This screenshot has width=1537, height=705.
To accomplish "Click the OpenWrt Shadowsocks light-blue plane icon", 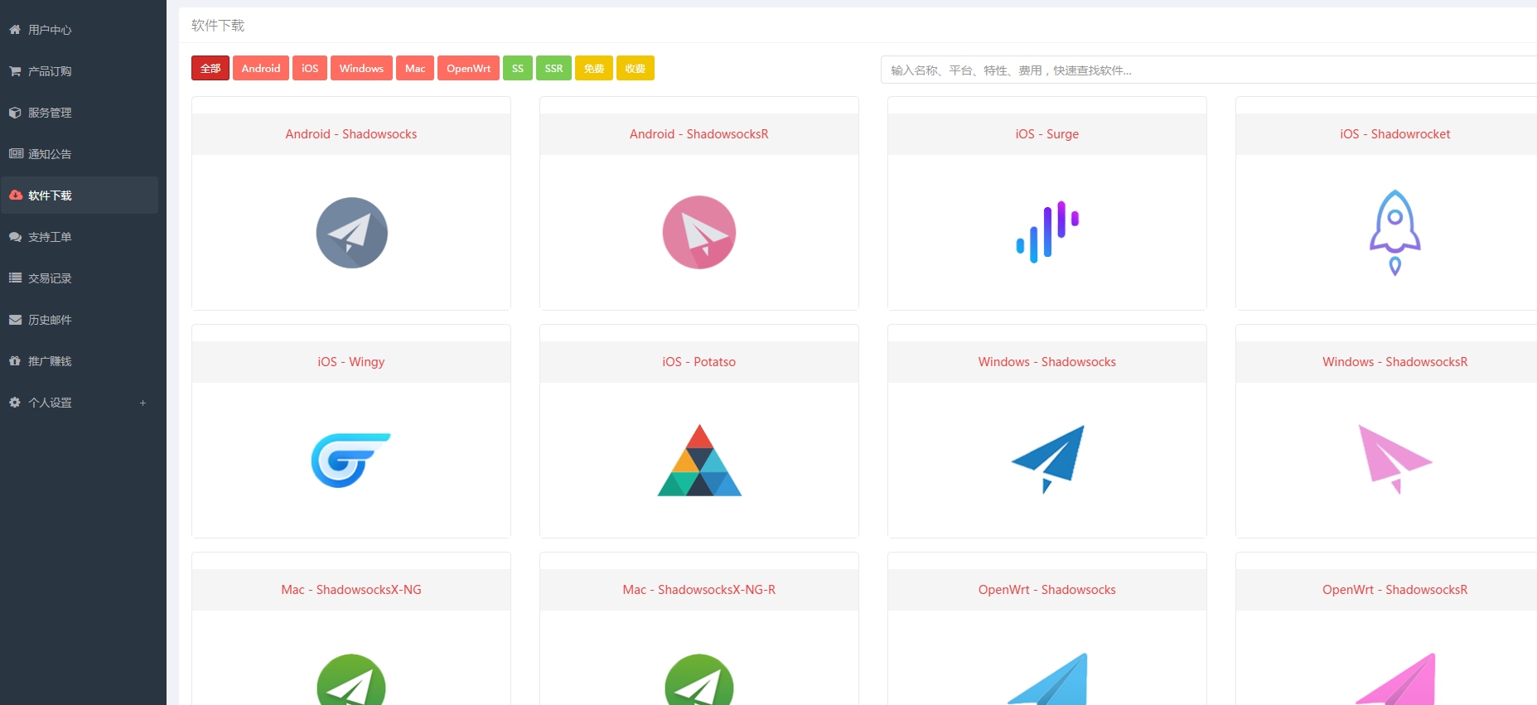I will [x=1047, y=679].
